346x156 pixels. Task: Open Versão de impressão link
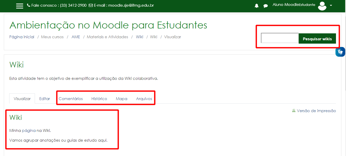tap(316, 111)
